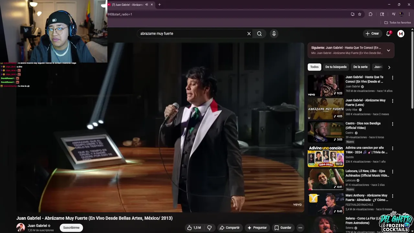Open the Juan Gabriel channel name link
Image resolution: width=414 pixels, height=233 pixels.
point(37,226)
